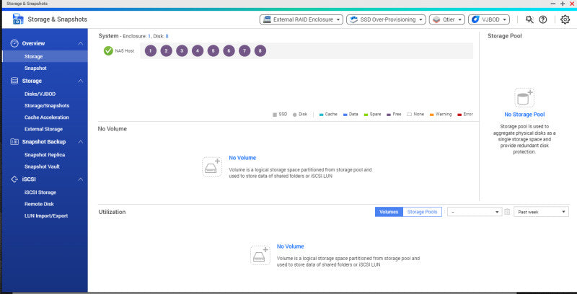Select disk 1 in the enclosure
Screen dimensions: 577x294
(x=151, y=50)
